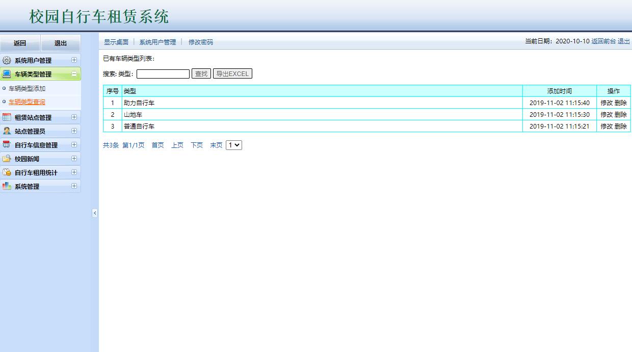This screenshot has width=632, height=352.
Task: Open the page number dropdown in pagination
Action: point(234,145)
